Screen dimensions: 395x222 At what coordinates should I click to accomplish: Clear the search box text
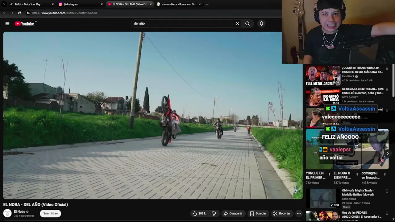click(238, 23)
